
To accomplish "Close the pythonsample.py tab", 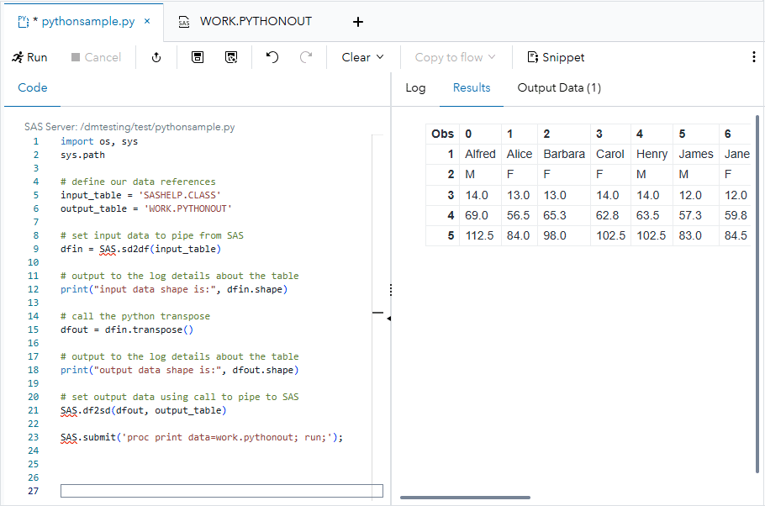I will (147, 22).
